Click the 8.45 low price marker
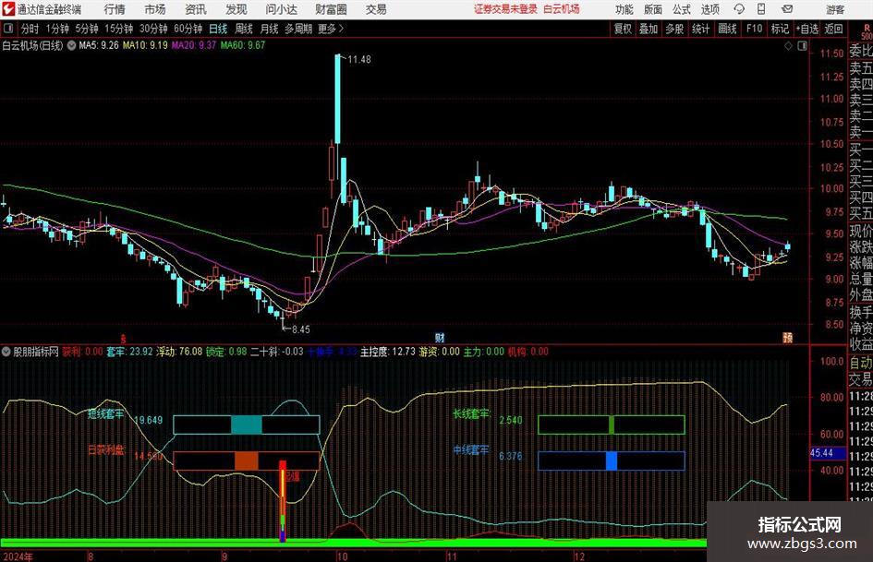The image size is (873, 562). point(300,329)
